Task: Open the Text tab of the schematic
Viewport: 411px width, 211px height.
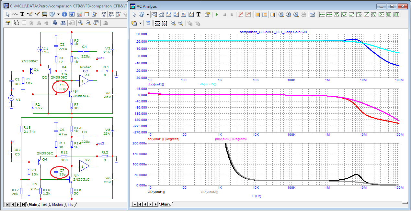Action: 44,205
